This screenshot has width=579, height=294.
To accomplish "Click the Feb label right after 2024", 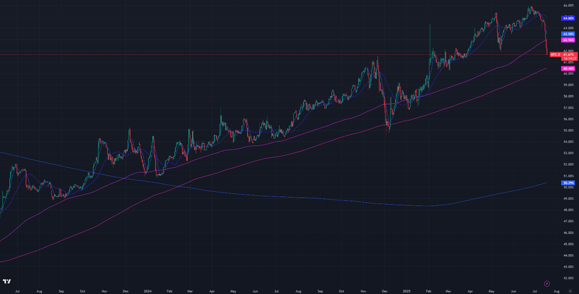I will (x=169, y=291).
